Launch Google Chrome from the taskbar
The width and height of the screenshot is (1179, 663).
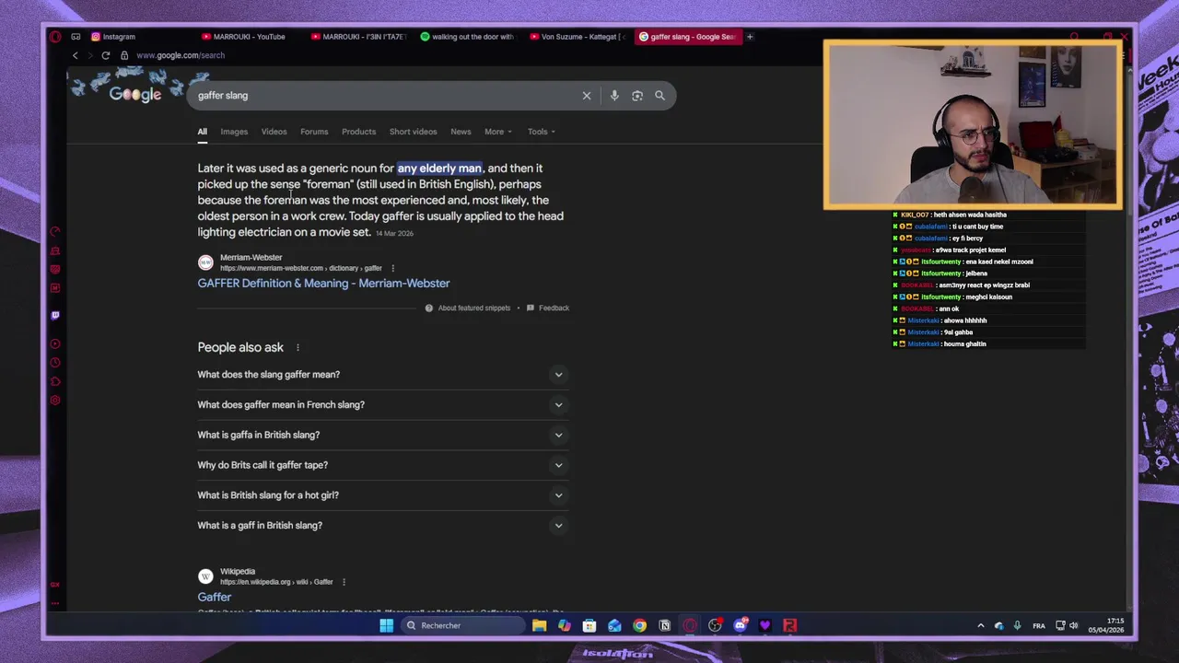(639, 626)
